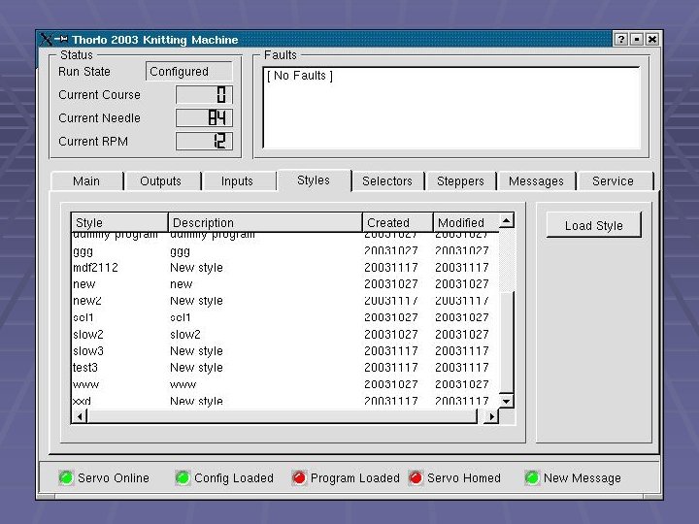Click the horizontal scroll right arrow
The width and height of the screenshot is (699, 524).
coord(491,416)
